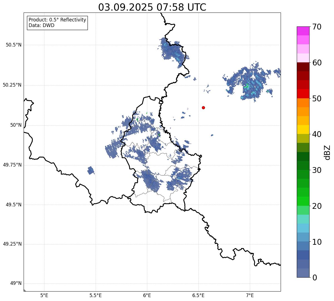Pick the yellow swatch just above 40 dBZ
The height and width of the screenshot is (301, 334).
(303, 129)
